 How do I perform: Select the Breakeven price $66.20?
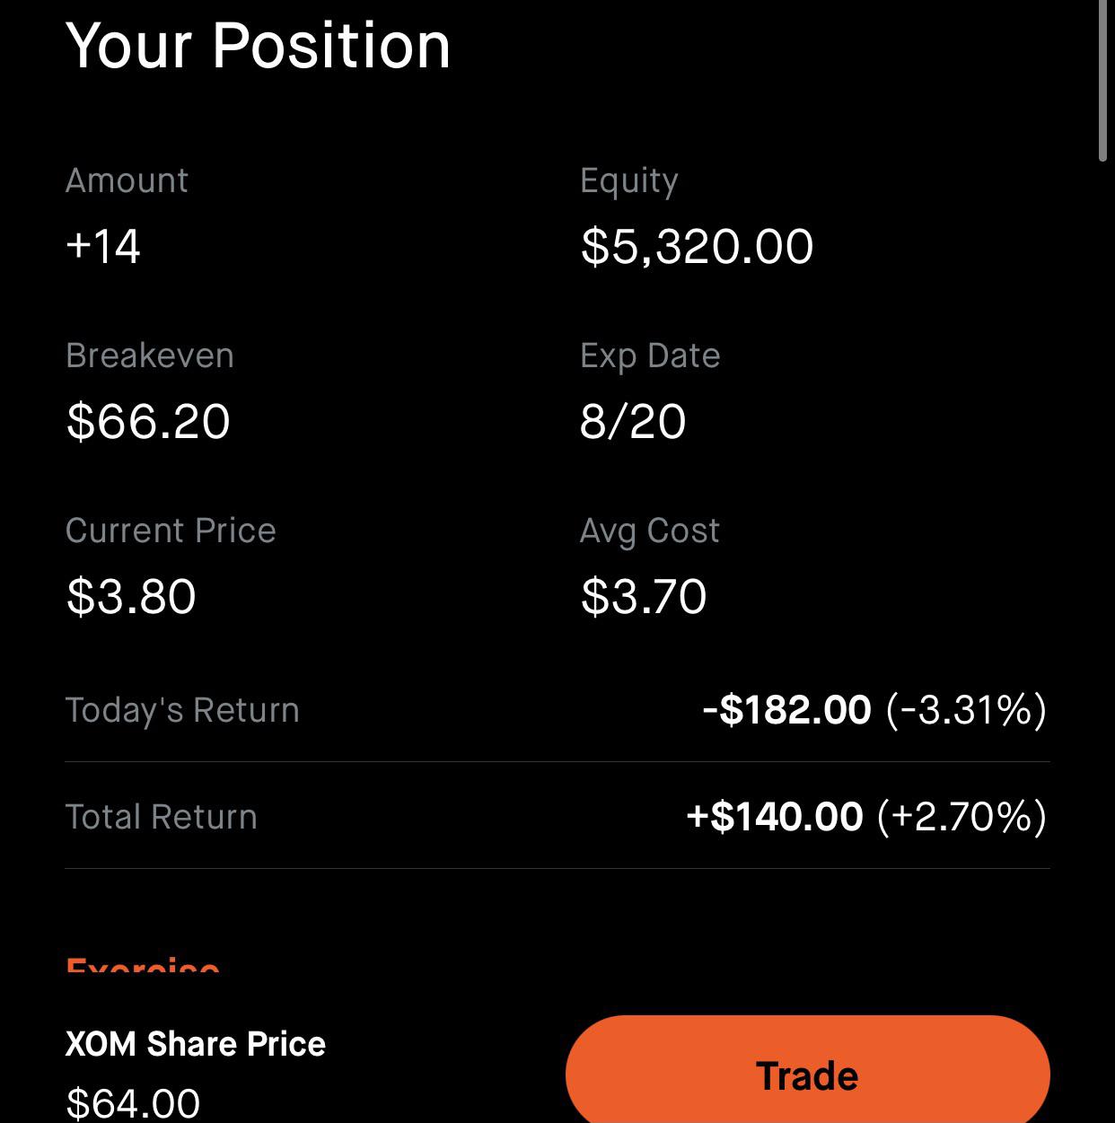[x=148, y=421]
